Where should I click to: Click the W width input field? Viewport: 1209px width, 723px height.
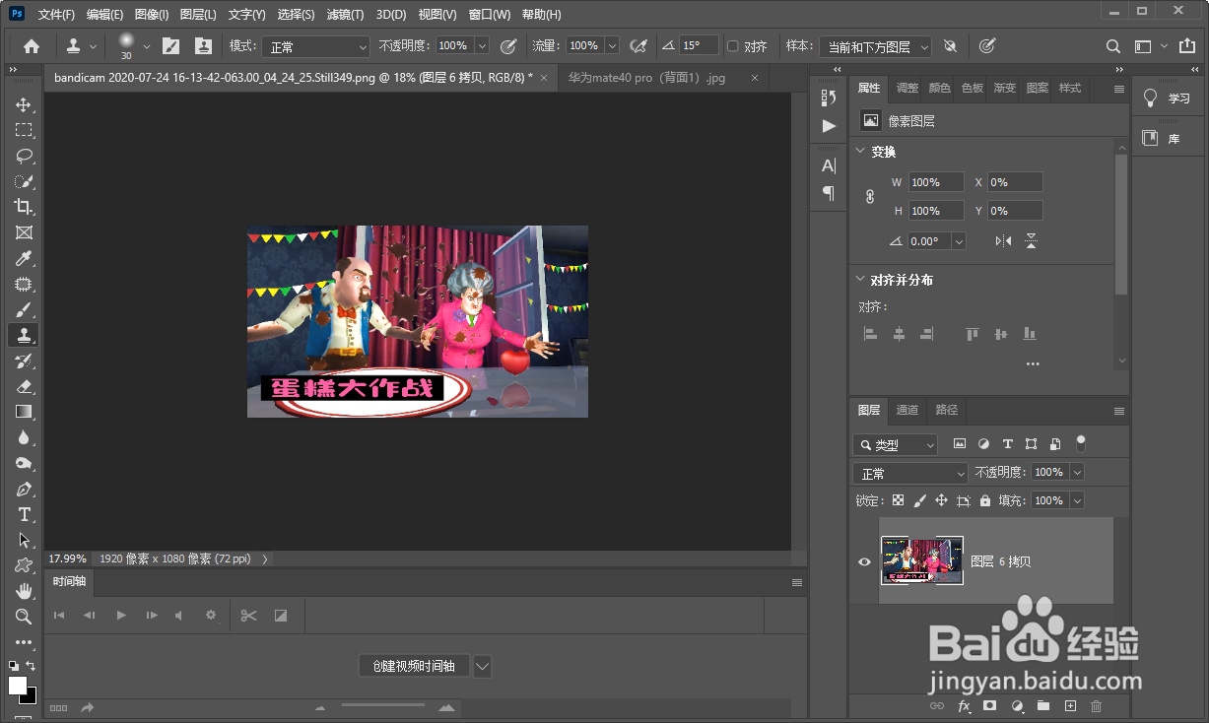[x=938, y=182]
